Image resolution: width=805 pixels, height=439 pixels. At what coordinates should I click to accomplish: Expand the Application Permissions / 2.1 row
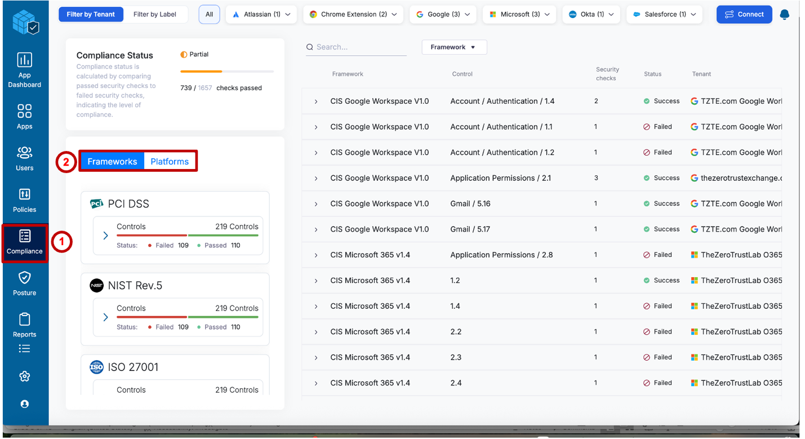click(x=316, y=178)
